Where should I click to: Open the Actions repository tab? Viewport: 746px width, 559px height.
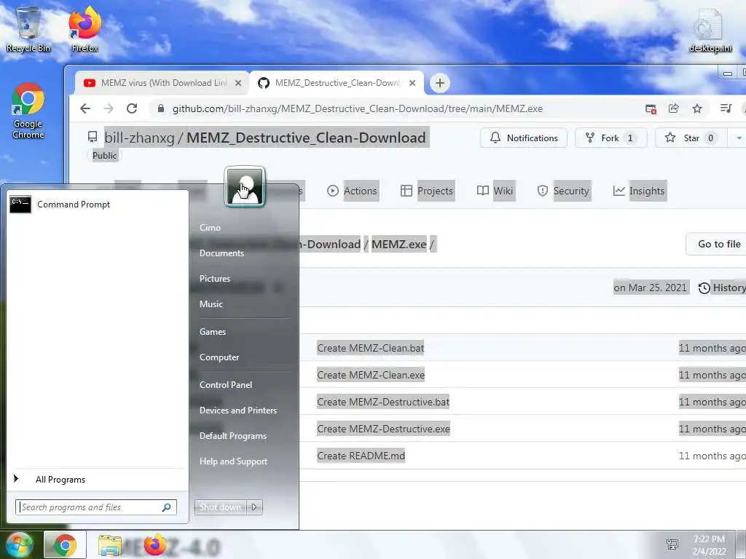[353, 191]
